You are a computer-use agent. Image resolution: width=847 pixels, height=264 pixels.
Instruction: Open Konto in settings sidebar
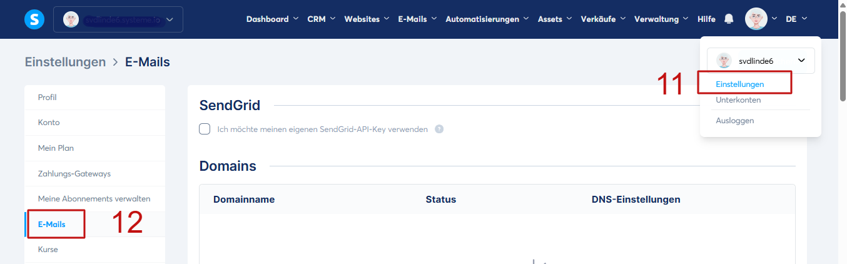coord(94,123)
